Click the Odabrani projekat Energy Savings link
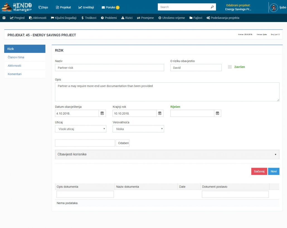The image size is (287, 228). [238, 7]
